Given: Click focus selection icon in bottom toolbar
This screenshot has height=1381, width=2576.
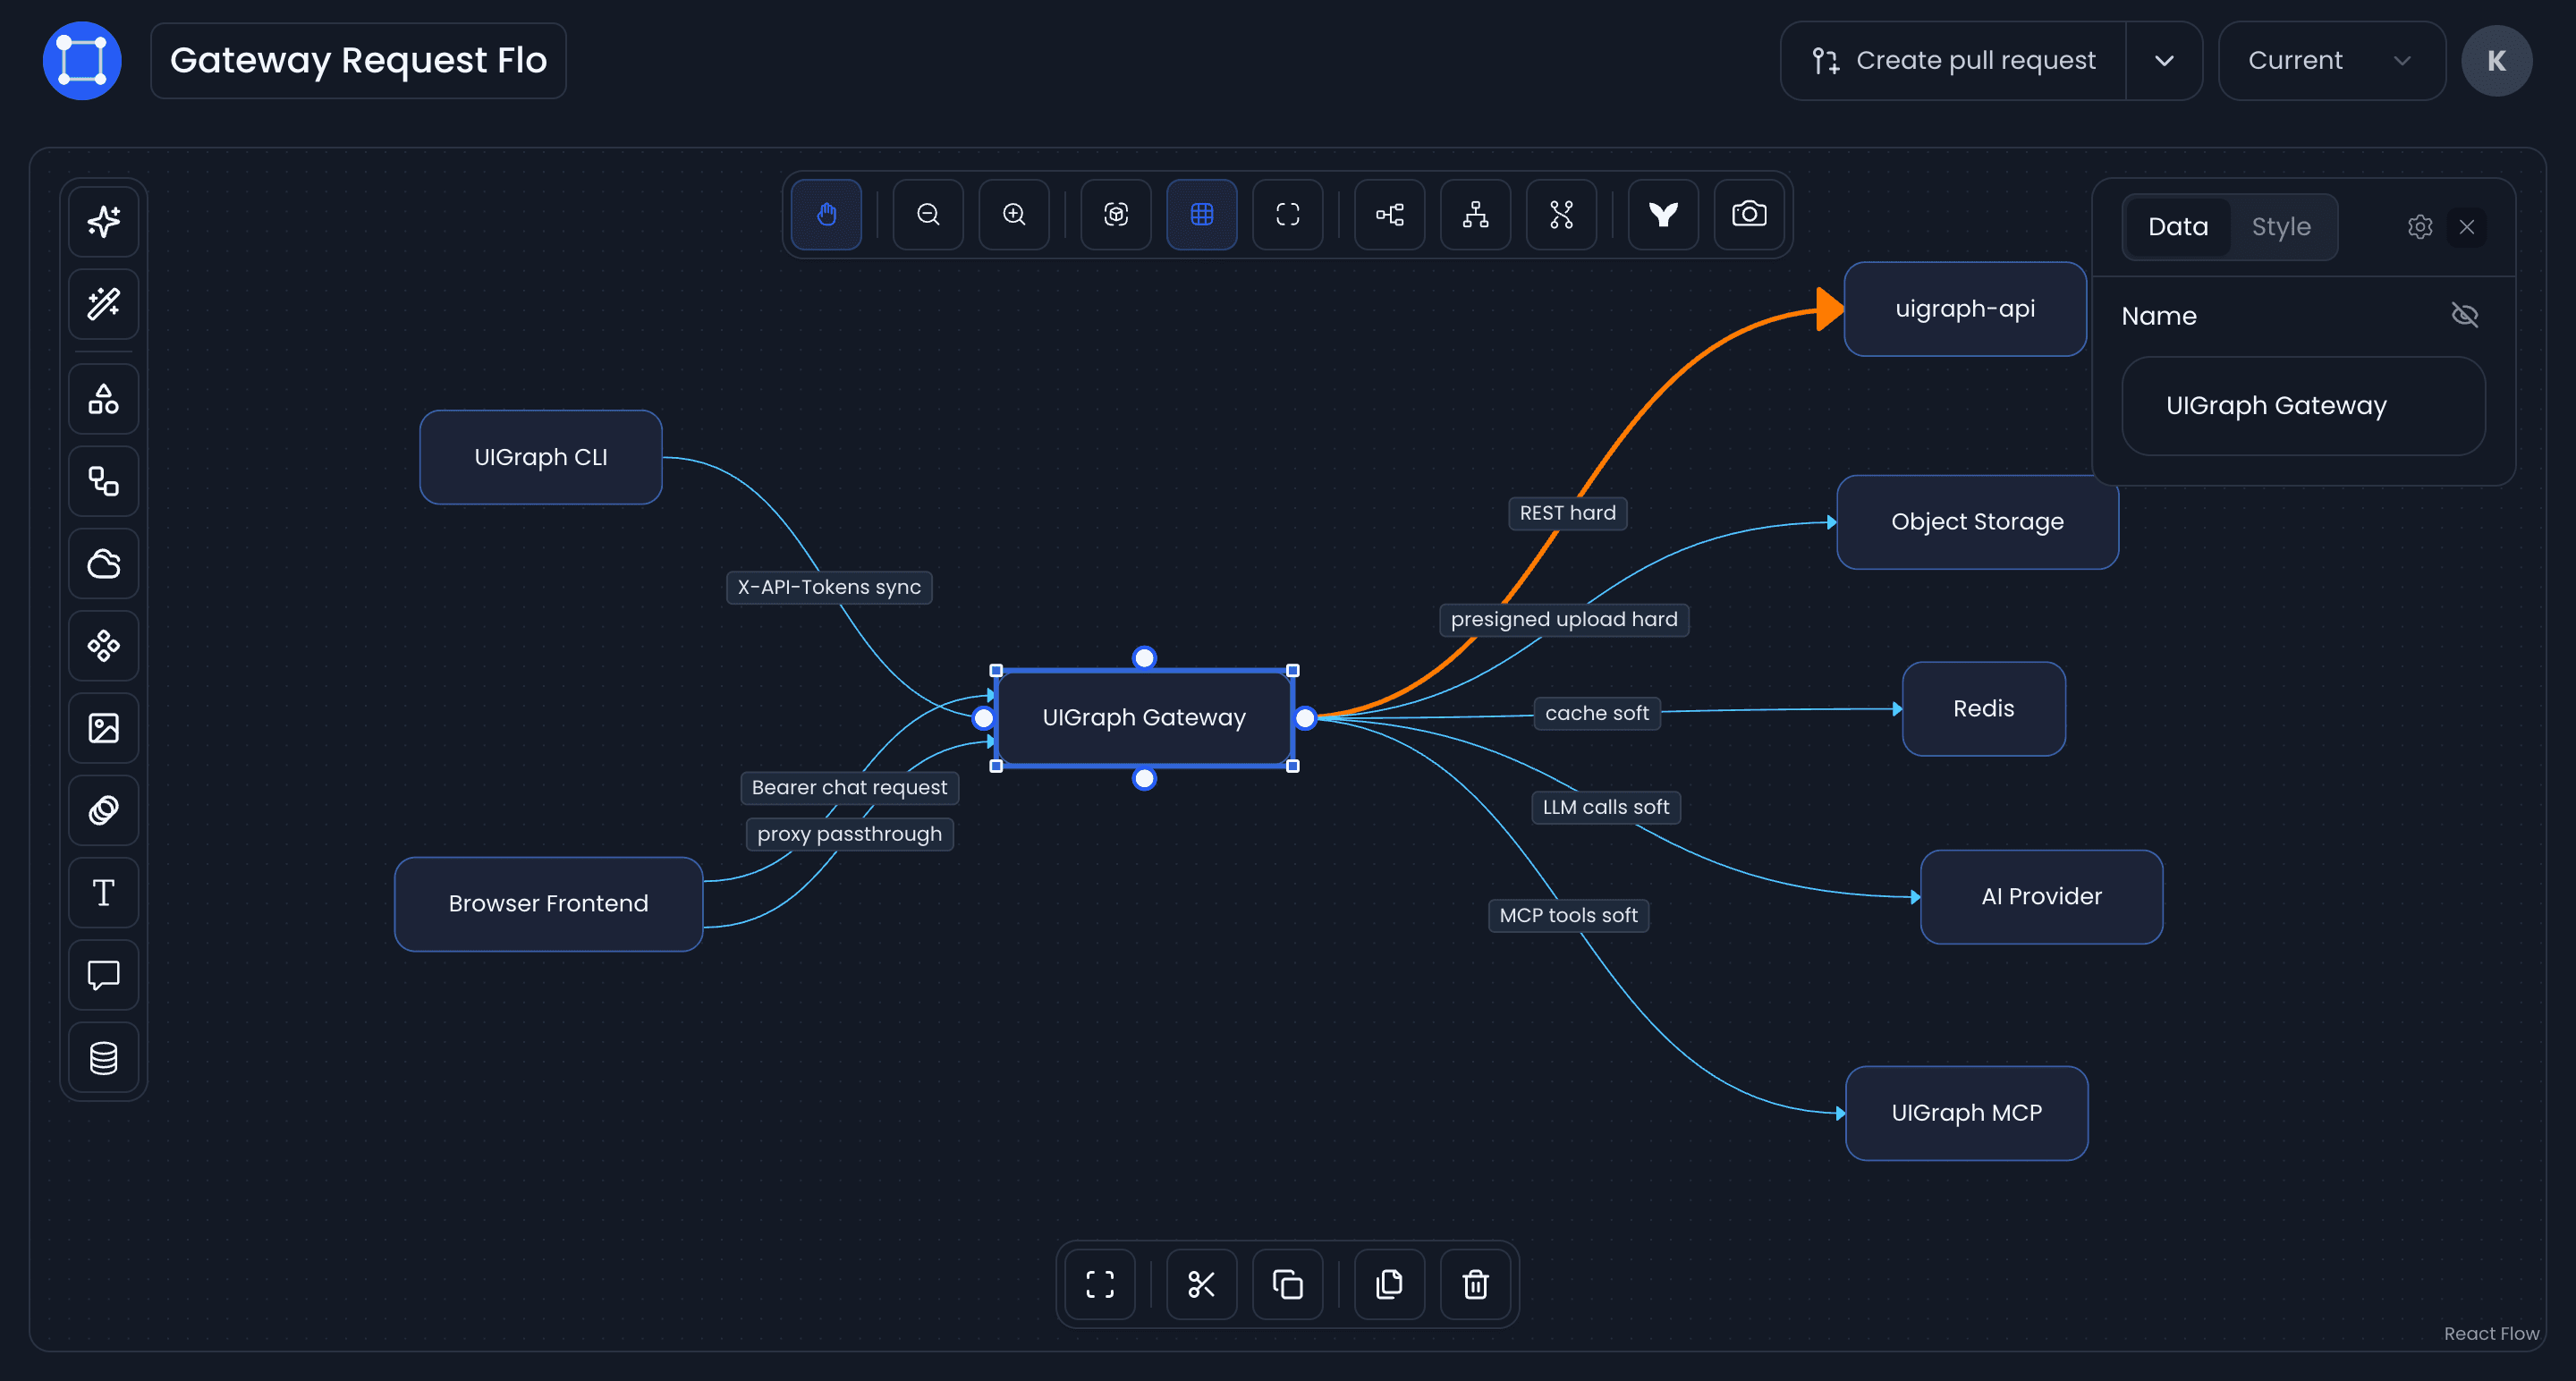Looking at the screenshot, I should [1100, 1284].
